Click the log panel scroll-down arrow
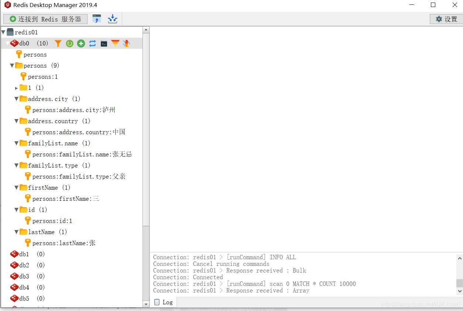This screenshot has height=311, width=463. pos(460,291)
